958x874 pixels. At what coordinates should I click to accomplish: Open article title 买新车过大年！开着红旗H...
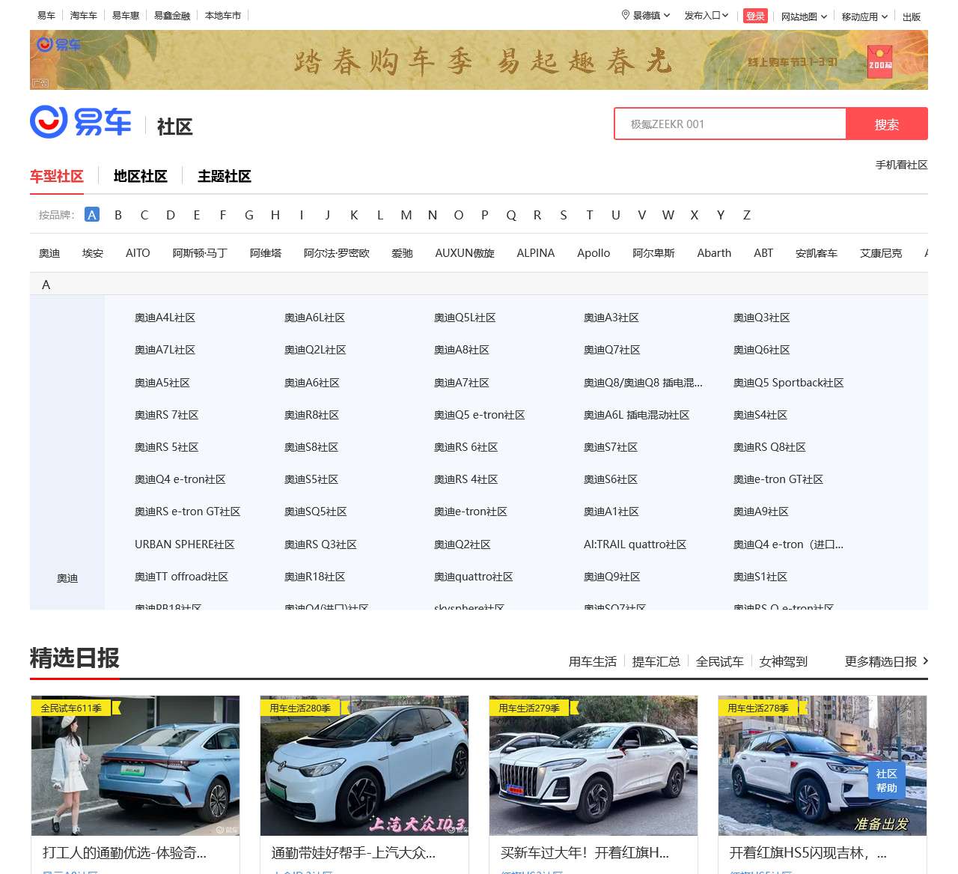click(585, 853)
